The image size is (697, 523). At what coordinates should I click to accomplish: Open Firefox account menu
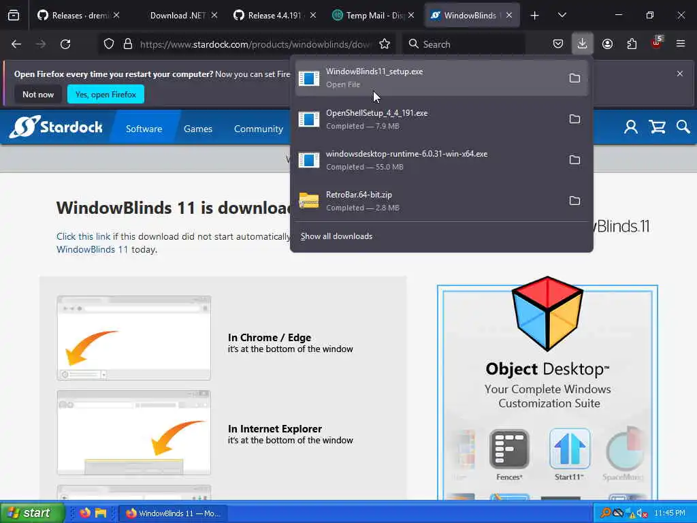pyautogui.click(x=607, y=44)
